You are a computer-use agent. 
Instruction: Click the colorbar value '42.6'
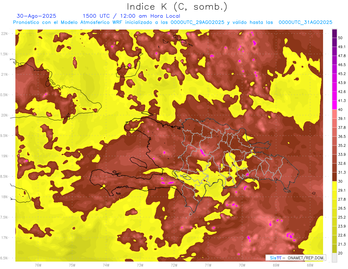coord(342,92)
